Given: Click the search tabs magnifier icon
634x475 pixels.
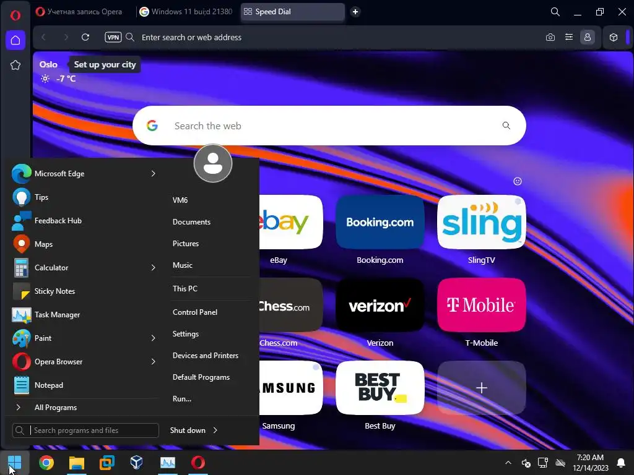Looking at the screenshot, I should pyautogui.click(x=555, y=12).
